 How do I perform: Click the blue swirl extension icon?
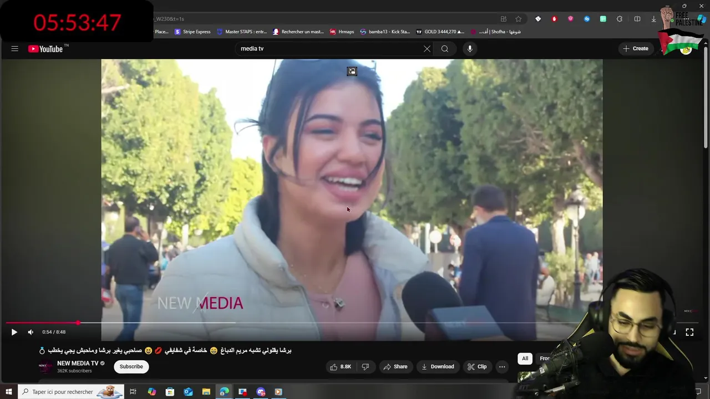(x=587, y=19)
